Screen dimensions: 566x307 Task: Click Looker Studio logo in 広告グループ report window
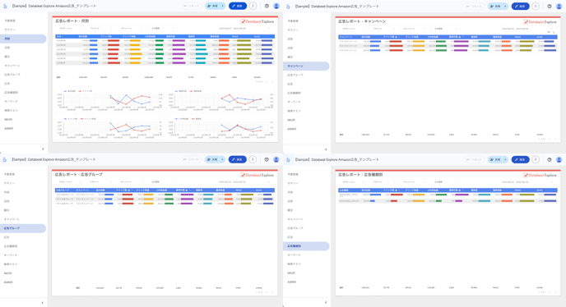[5, 159]
